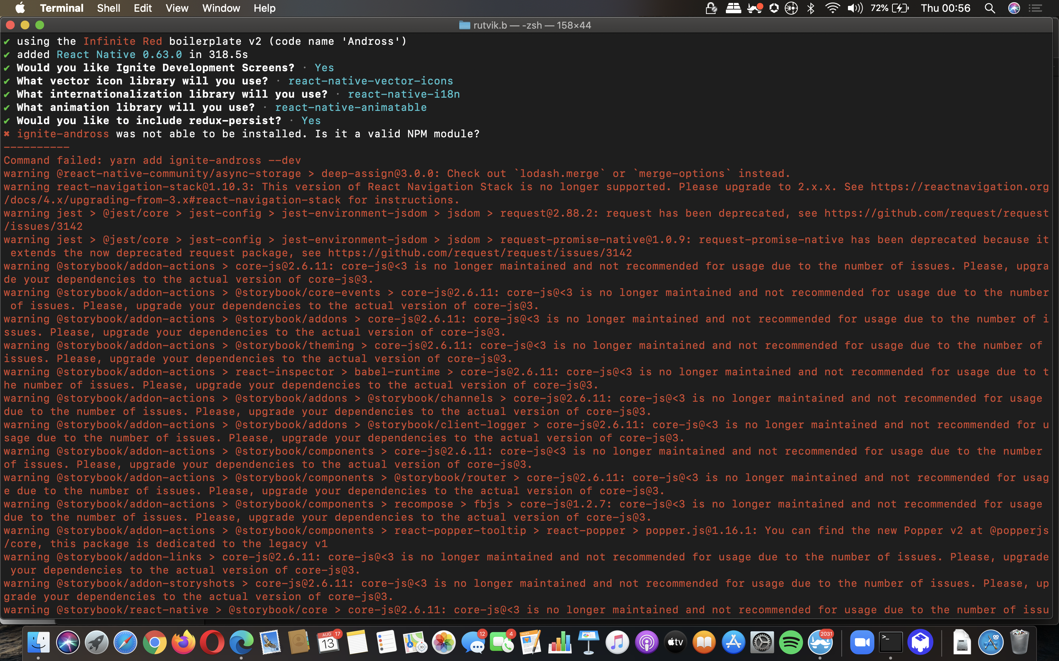Open Mail stamp icon in Dock
Image resolution: width=1059 pixels, height=661 pixels.
270,642
